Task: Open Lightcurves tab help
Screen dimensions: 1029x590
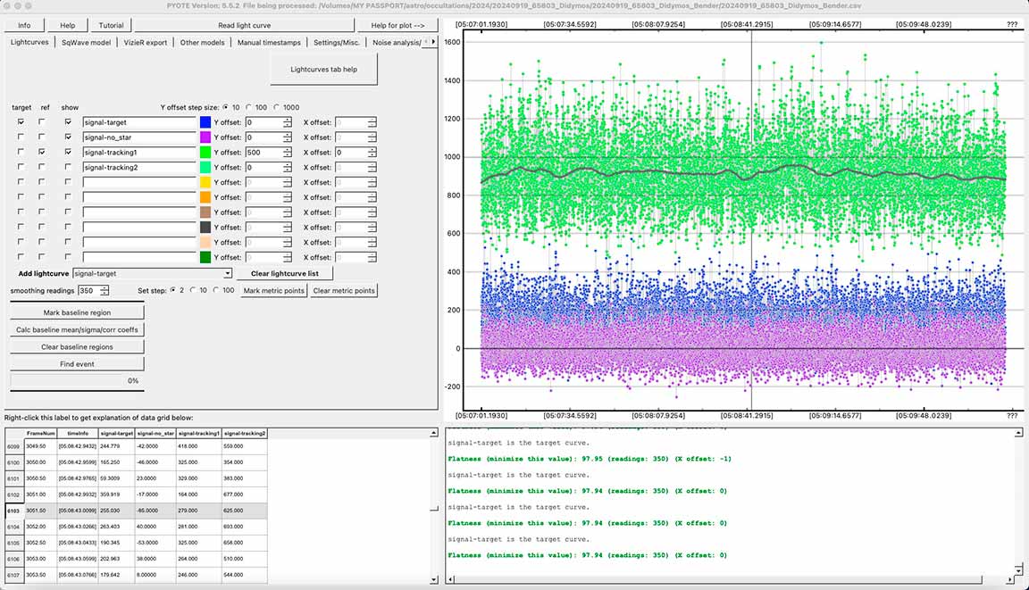Action: click(323, 70)
